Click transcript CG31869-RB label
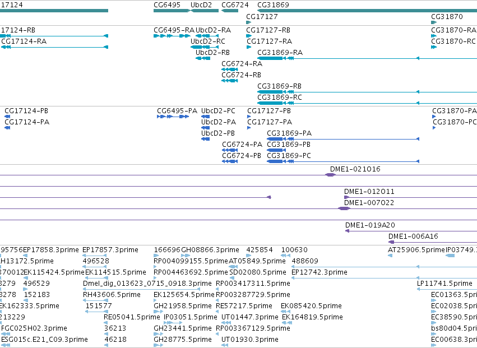Screen dimensions: 477x348 pos(280,86)
